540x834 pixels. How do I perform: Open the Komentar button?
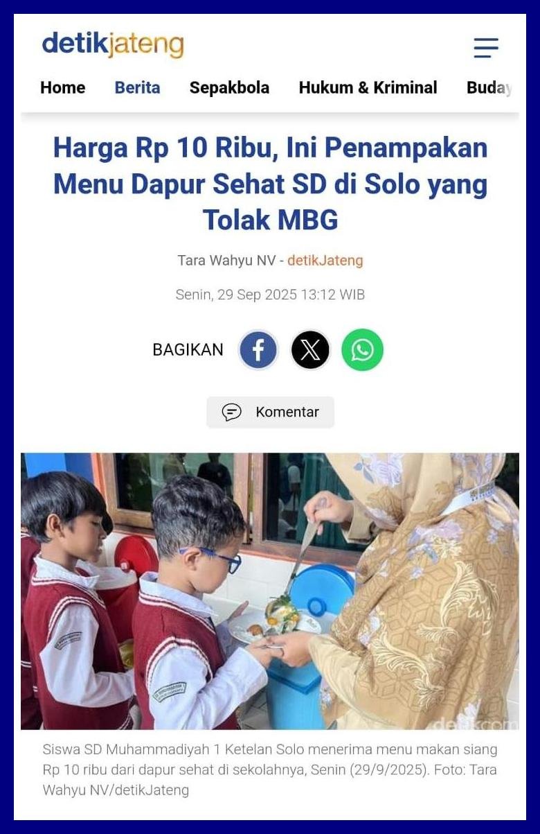point(270,412)
